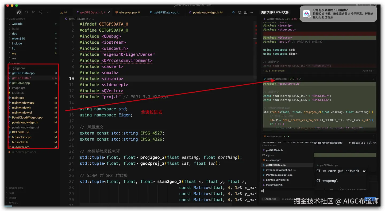This screenshot has width=385, height=211.
Task: Click line number 10 in the gutter
Action: pyautogui.click(x=71, y=79)
